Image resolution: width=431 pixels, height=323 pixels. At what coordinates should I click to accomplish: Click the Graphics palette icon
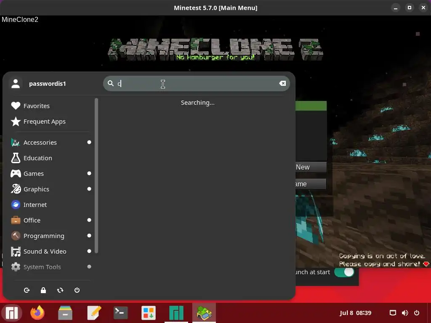pos(16,189)
